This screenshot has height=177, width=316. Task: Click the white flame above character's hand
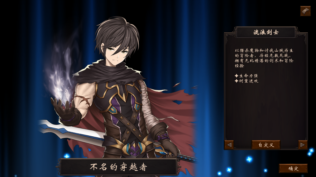point(60,76)
